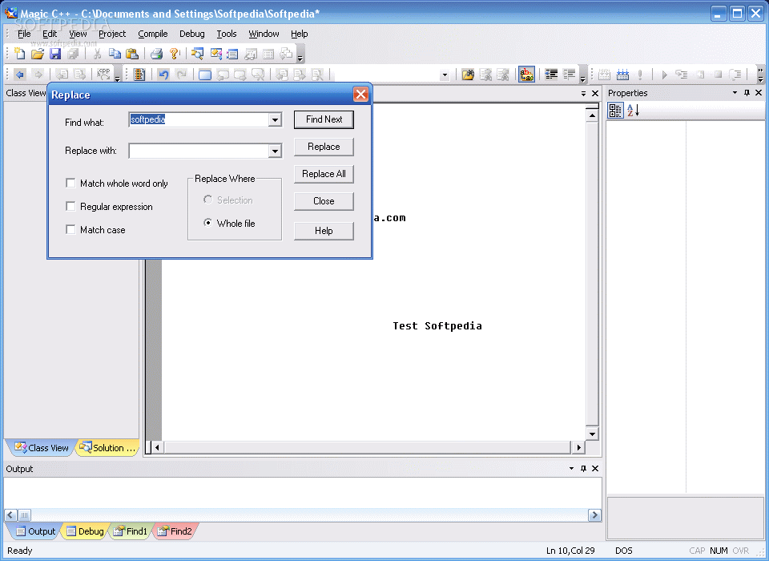The image size is (769, 561).
Task: Open the Output panel menu arrow
Action: (571, 469)
